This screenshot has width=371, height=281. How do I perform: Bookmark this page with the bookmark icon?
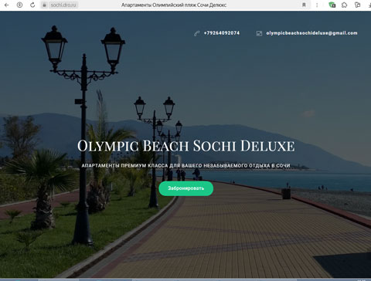coord(304,5)
